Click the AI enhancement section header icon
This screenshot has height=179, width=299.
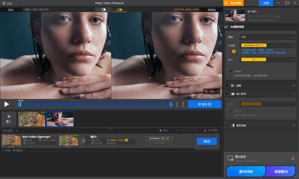click(227, 27)
